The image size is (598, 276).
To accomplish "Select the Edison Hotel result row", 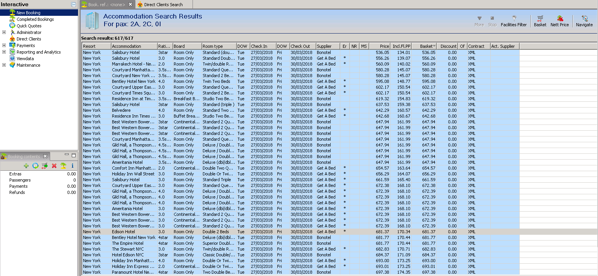I will pos(123,232).
